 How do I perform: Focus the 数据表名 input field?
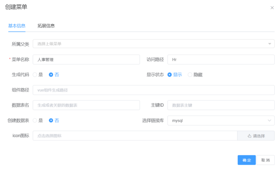click(x=86, y=105)
